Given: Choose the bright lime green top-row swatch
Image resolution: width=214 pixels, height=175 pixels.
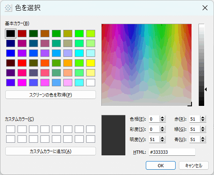Looking at the screenshot, I should (x=79, y=34).
